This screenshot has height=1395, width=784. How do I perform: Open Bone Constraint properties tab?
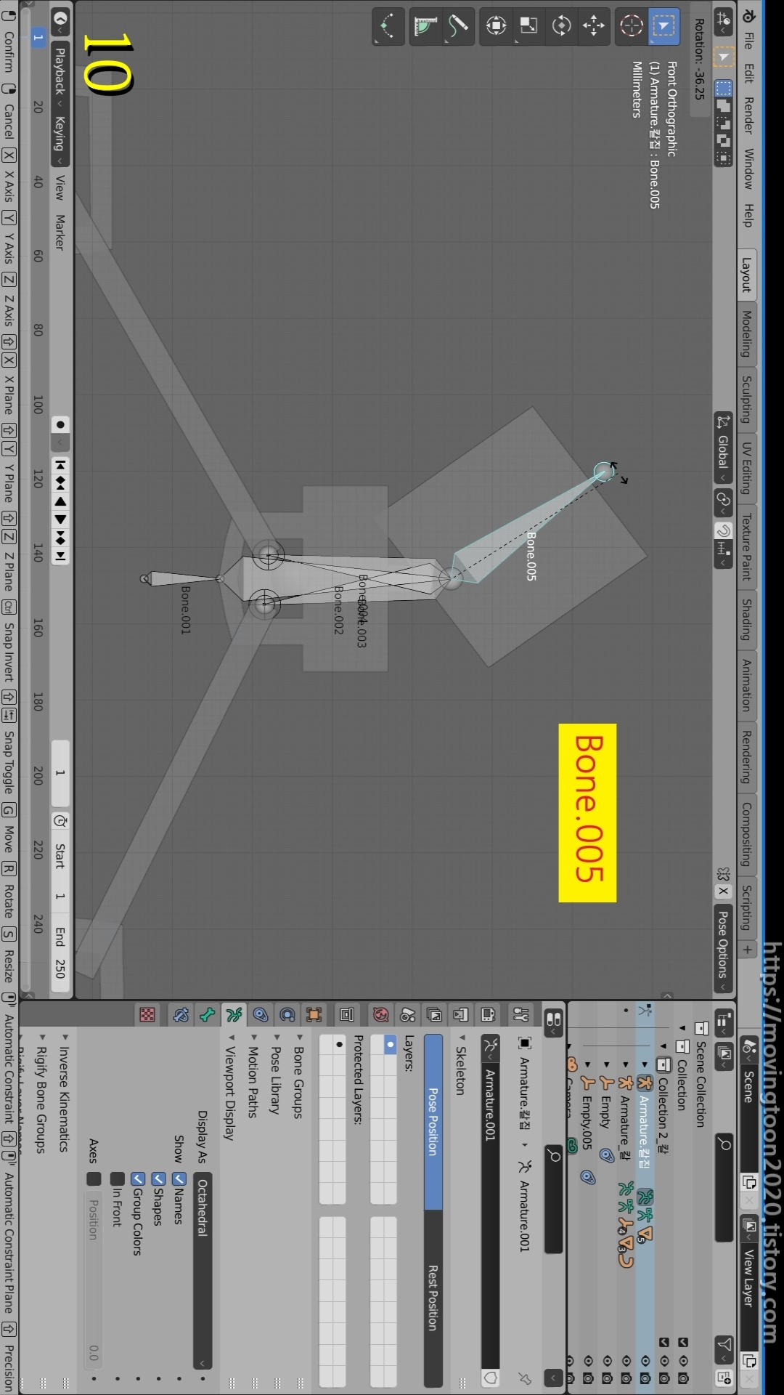pos(181,1014)
